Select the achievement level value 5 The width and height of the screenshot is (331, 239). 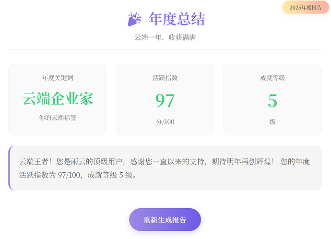tap(272, 101)
